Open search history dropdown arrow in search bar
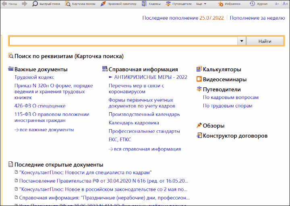The width and height of the screenshot is (290, 206). pos(242,41)
